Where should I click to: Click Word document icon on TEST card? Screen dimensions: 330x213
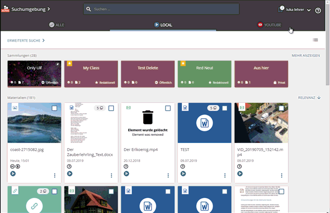(x=205, y=123)
